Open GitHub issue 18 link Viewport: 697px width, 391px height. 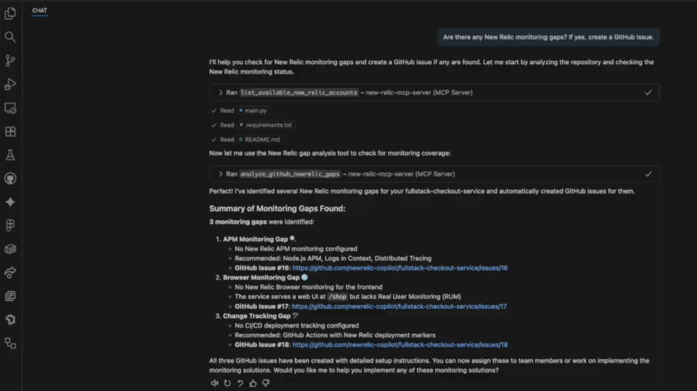tap(400, 345)
